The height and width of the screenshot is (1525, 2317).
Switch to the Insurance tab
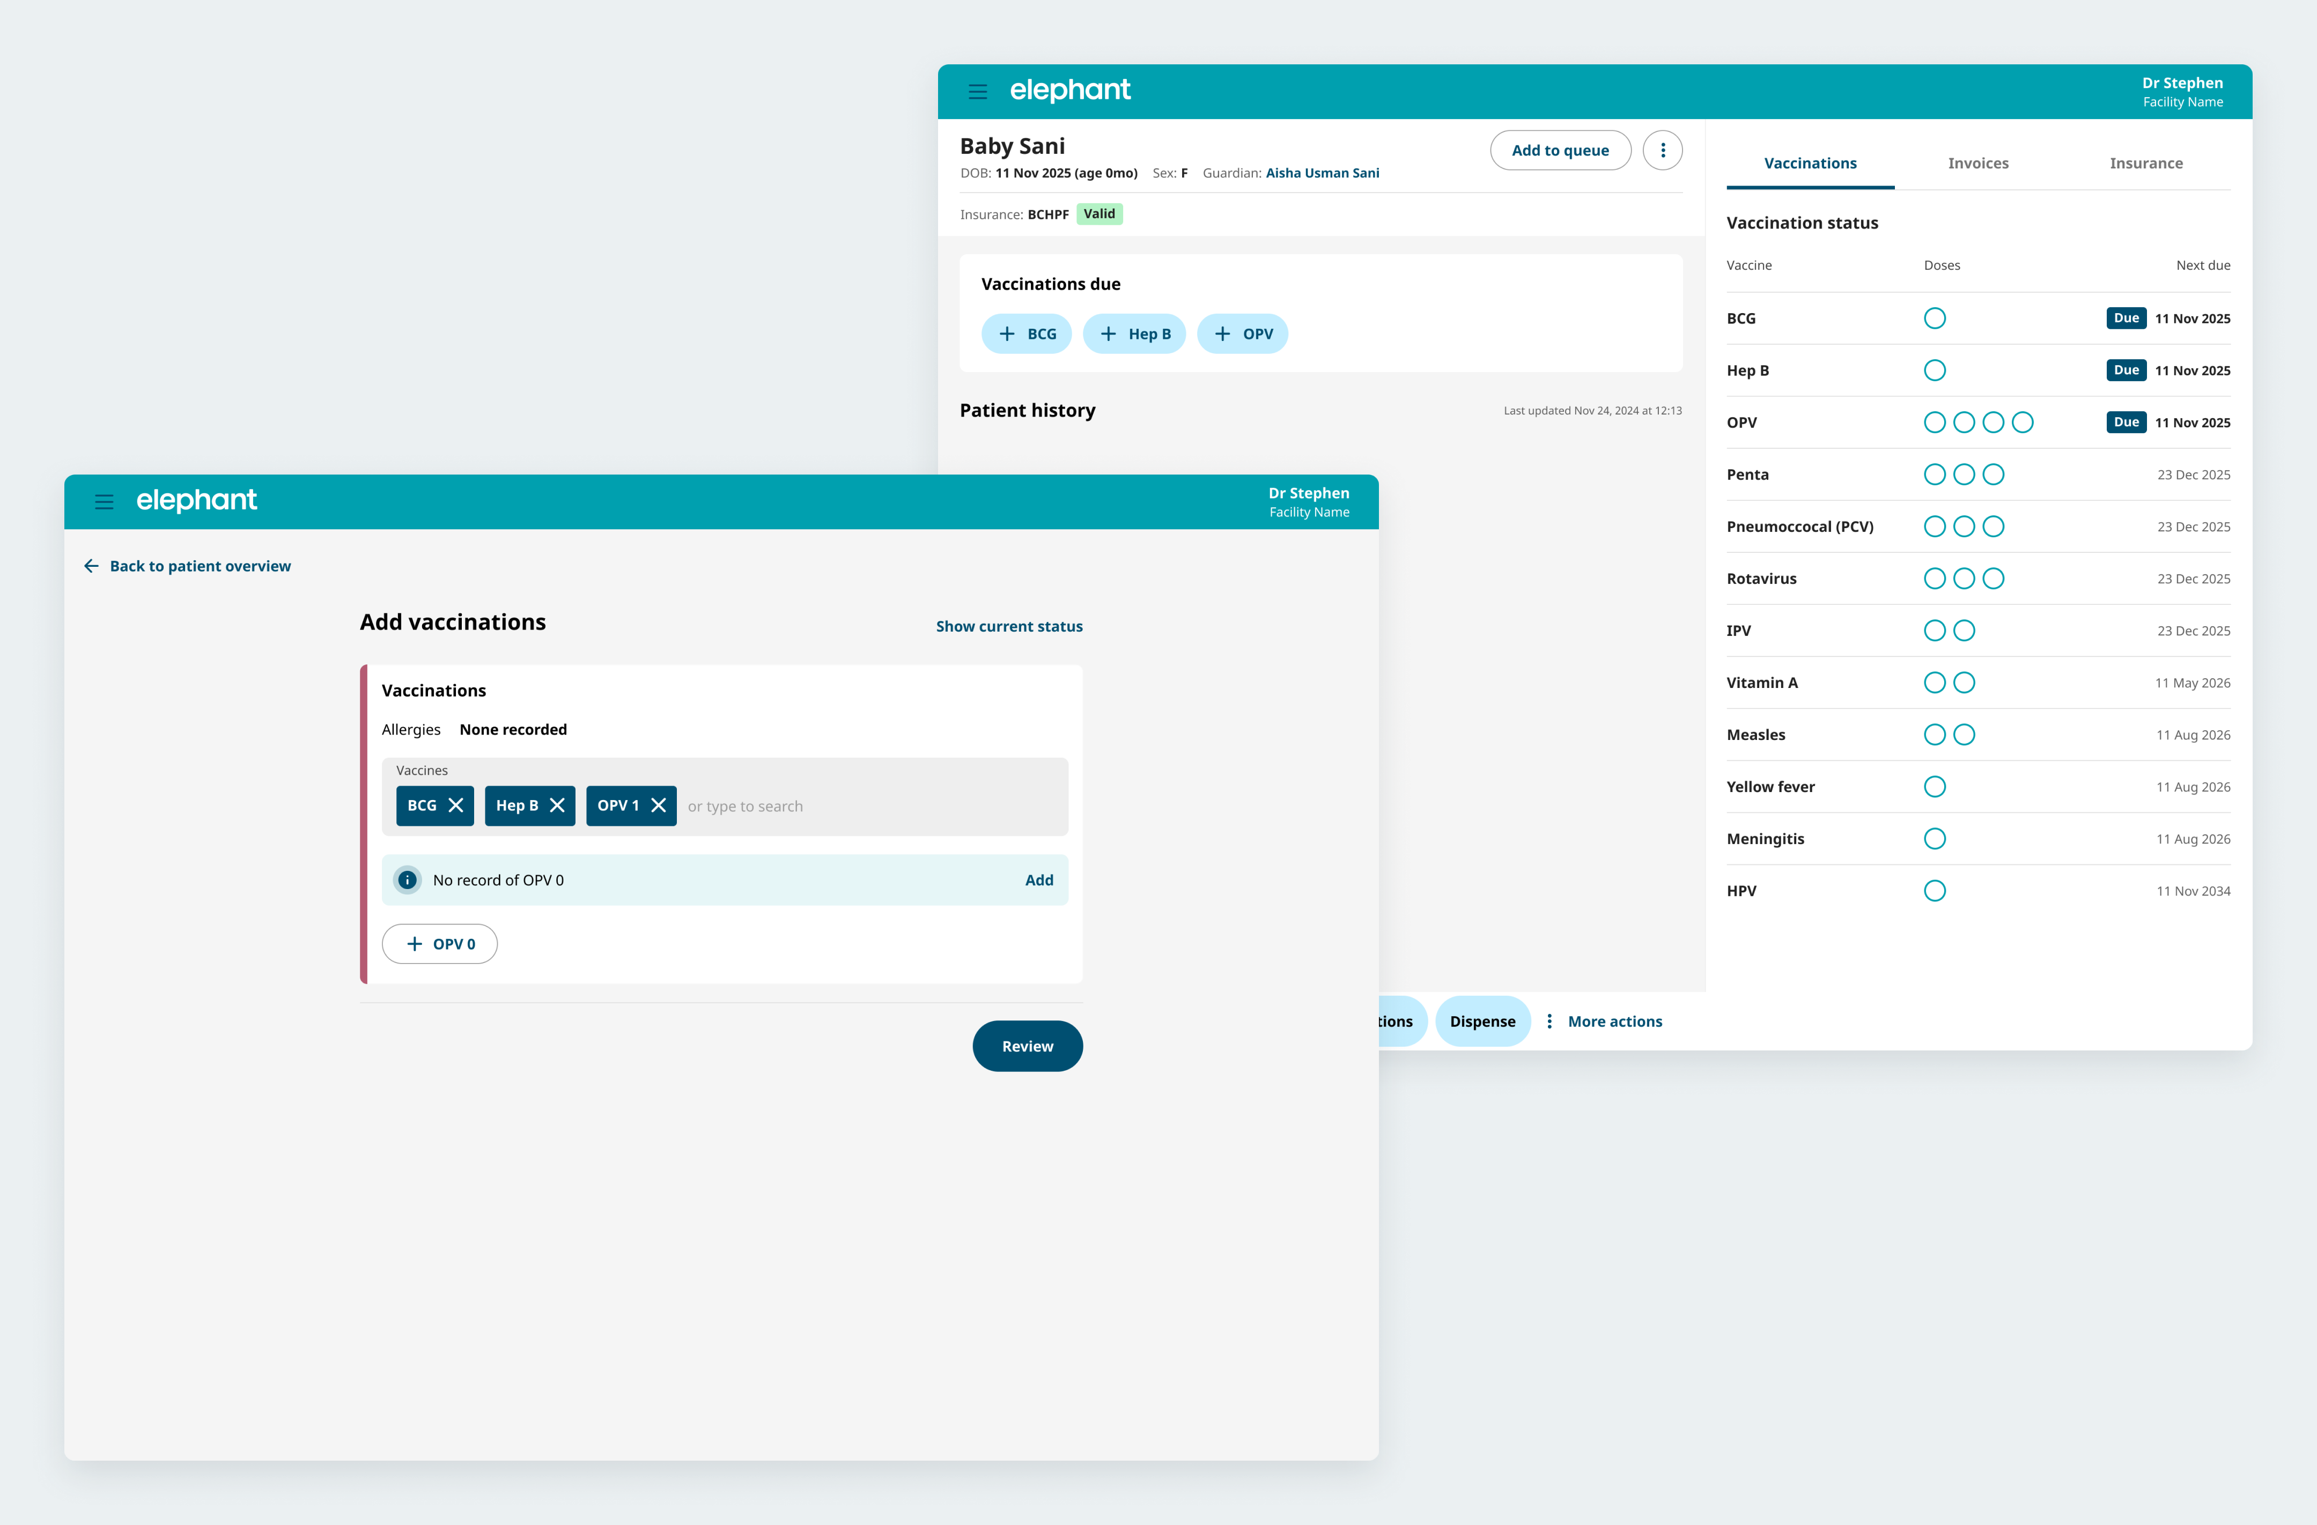coord(2145,162)
